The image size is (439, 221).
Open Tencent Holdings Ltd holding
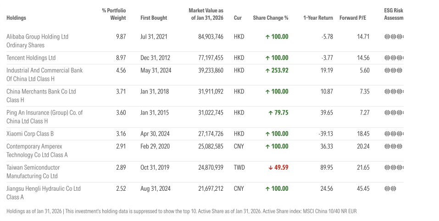(x=31, y=58)
